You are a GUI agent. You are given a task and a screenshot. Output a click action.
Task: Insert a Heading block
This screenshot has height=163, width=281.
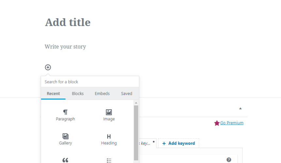[x=109, y=139]
